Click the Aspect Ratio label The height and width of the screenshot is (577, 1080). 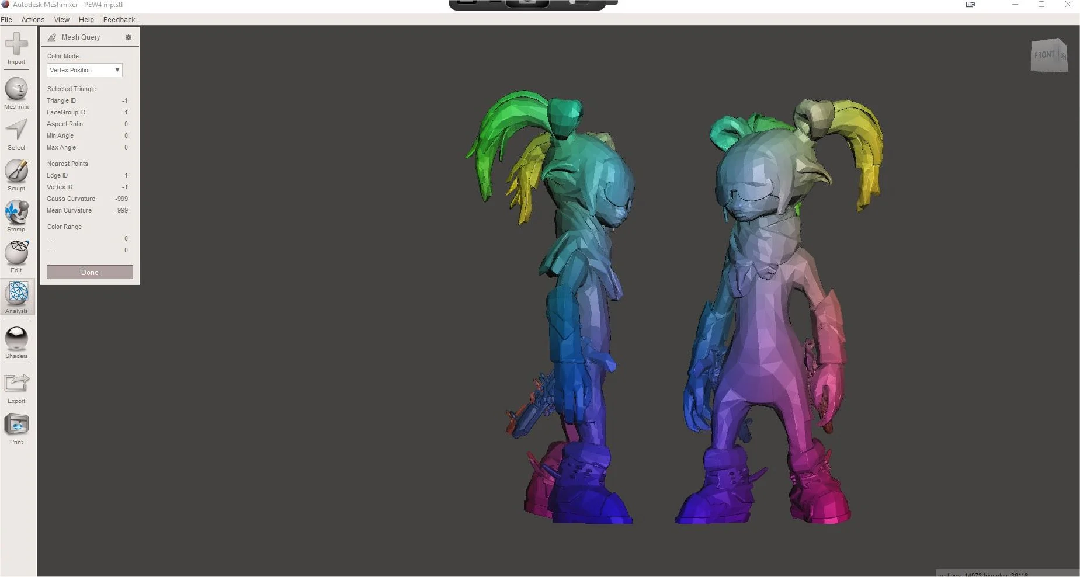65,124
